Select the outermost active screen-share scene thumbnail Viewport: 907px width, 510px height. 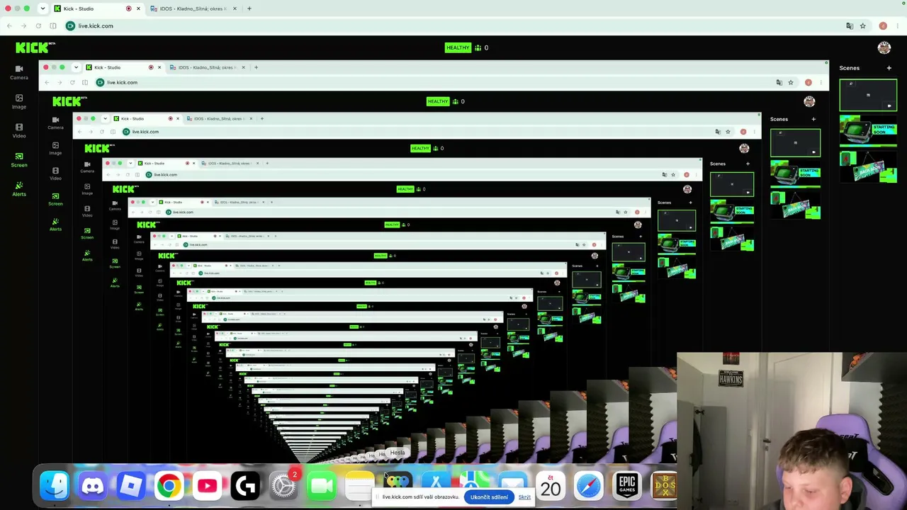pyautogui.click(x=868, y=95)
